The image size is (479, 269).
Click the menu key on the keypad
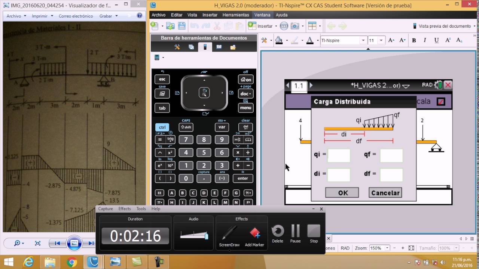click(245, 108)
